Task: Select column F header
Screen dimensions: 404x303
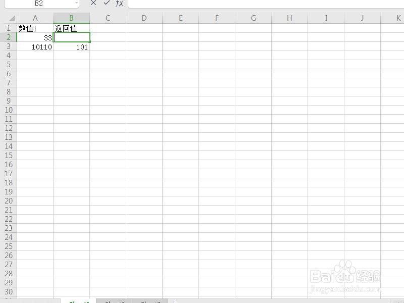Action: [x=217, y=18]
